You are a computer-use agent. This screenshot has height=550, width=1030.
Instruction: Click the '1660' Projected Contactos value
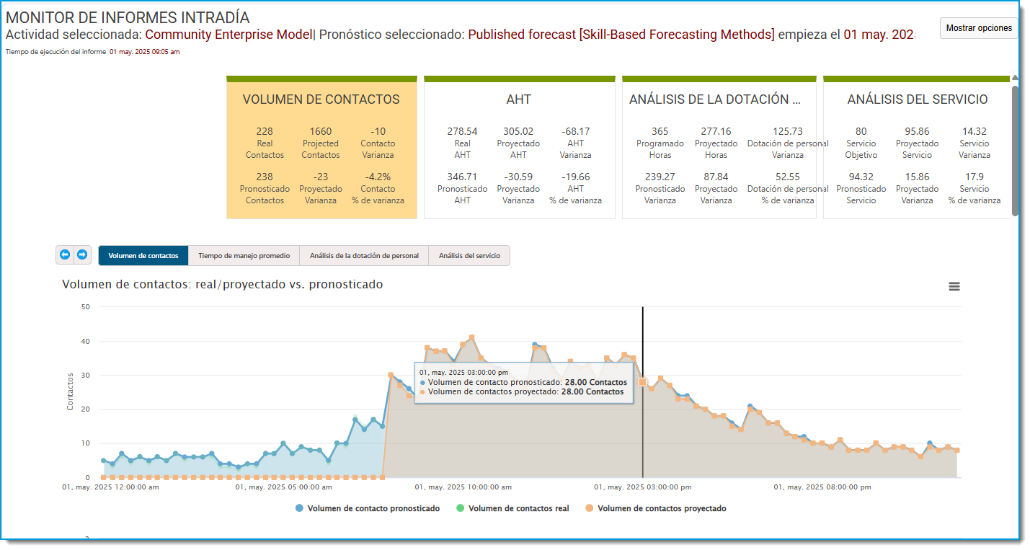(321, 131)
